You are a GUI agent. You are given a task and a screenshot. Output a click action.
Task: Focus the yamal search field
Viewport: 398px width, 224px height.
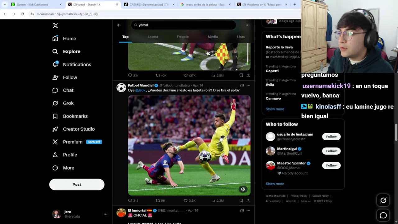pos(183,25)
